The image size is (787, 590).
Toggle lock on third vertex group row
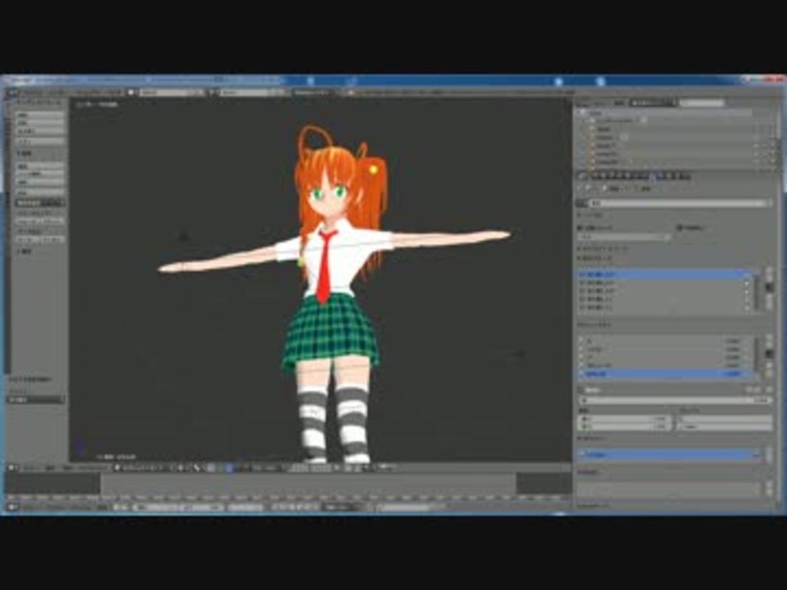(747, 292)
